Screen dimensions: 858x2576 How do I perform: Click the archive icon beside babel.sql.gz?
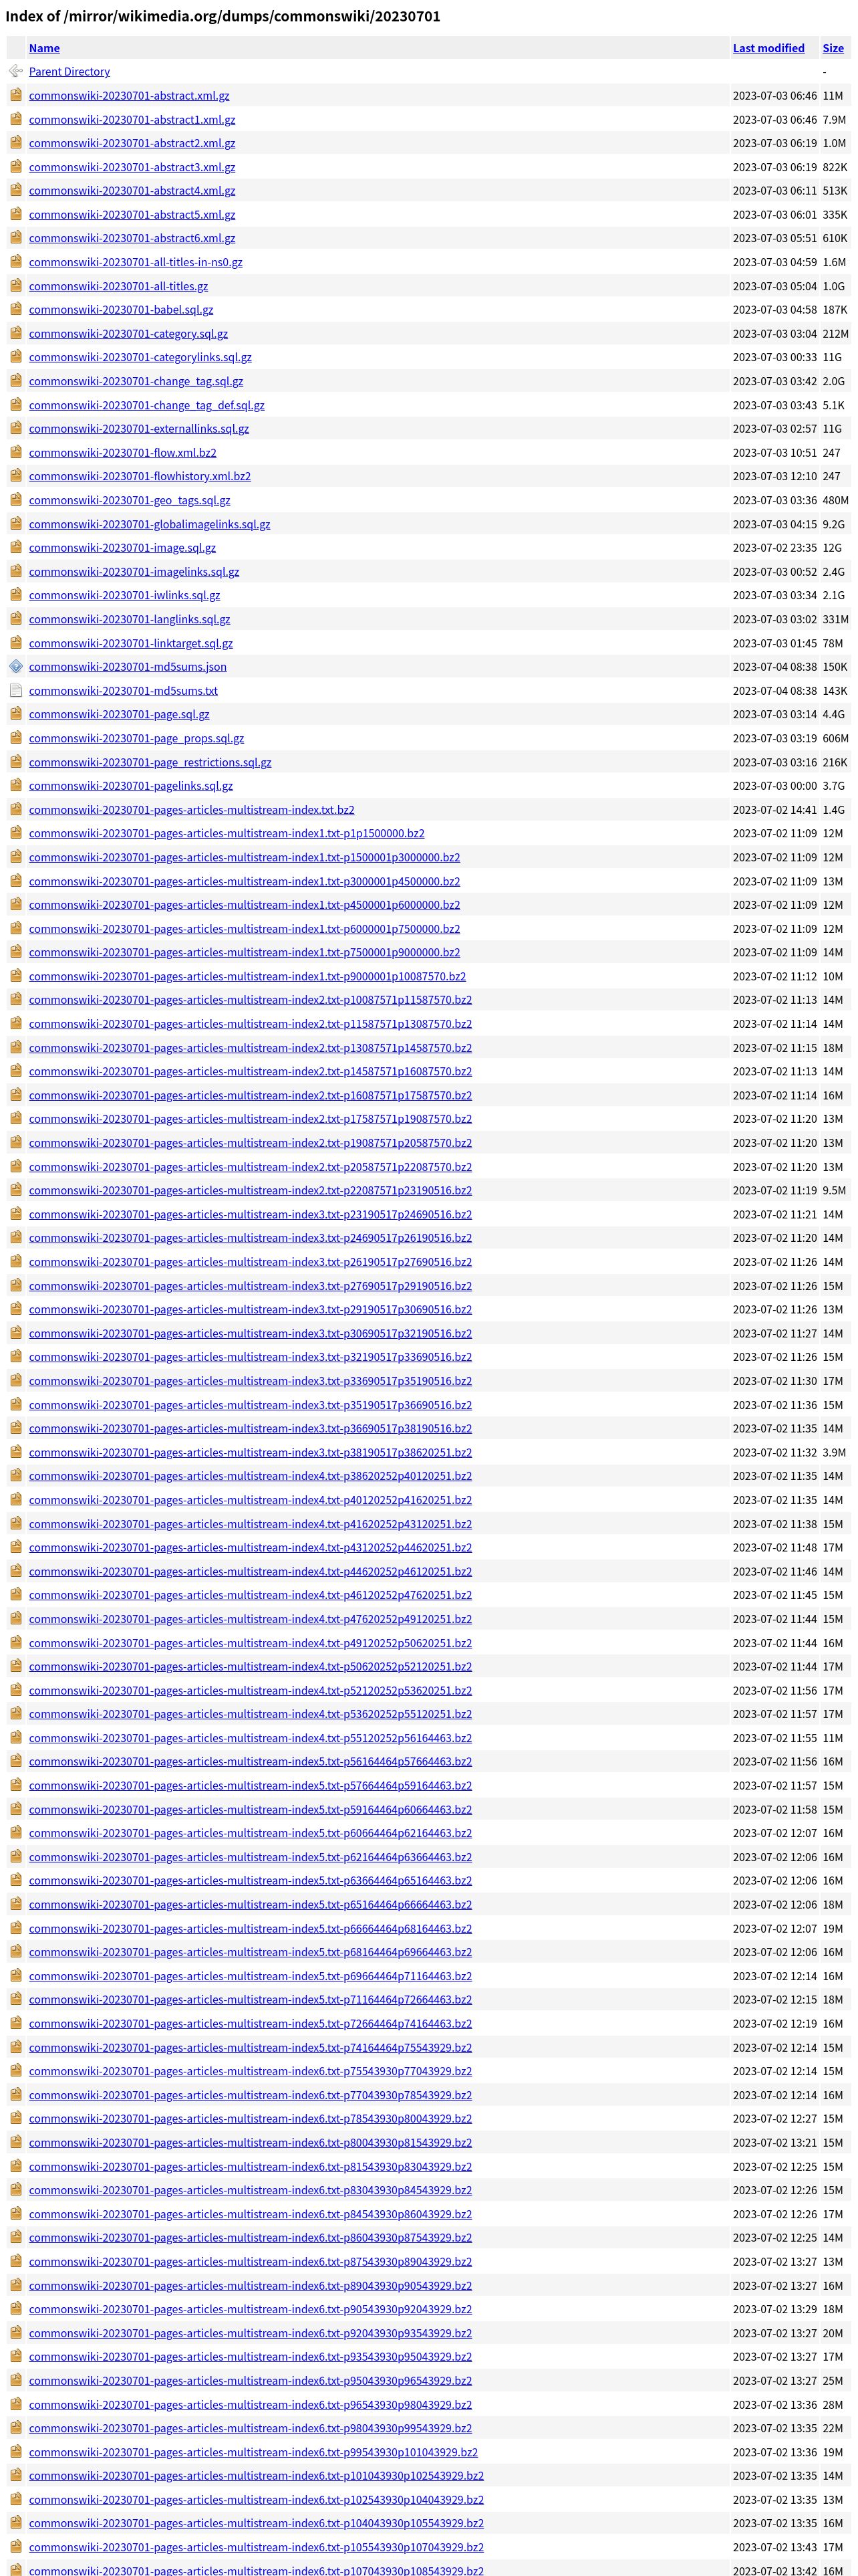coord(16,309)
